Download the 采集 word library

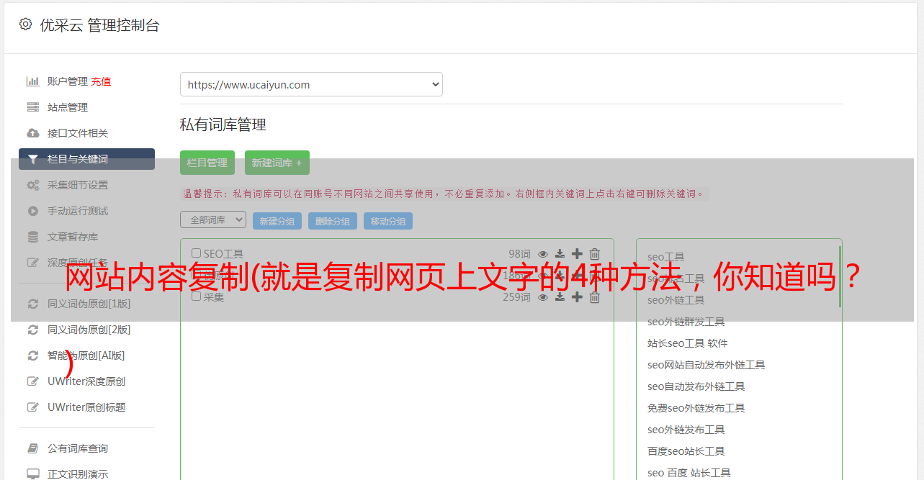coord(560,296)
